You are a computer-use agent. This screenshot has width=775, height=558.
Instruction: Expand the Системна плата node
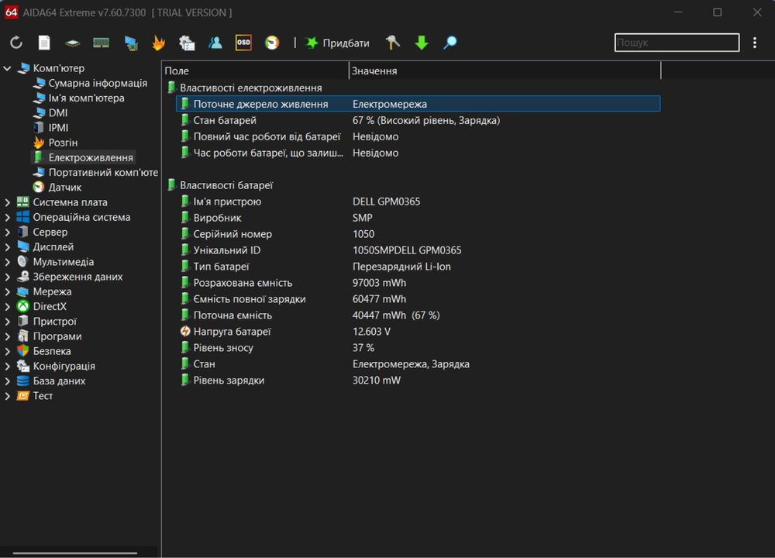pos(7,202)
